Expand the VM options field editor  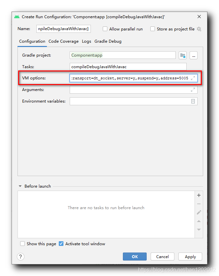(193, 78)
